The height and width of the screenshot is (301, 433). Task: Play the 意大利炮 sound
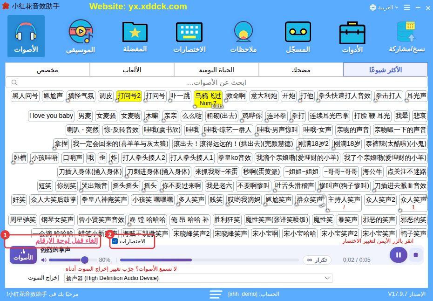[264, 96]
